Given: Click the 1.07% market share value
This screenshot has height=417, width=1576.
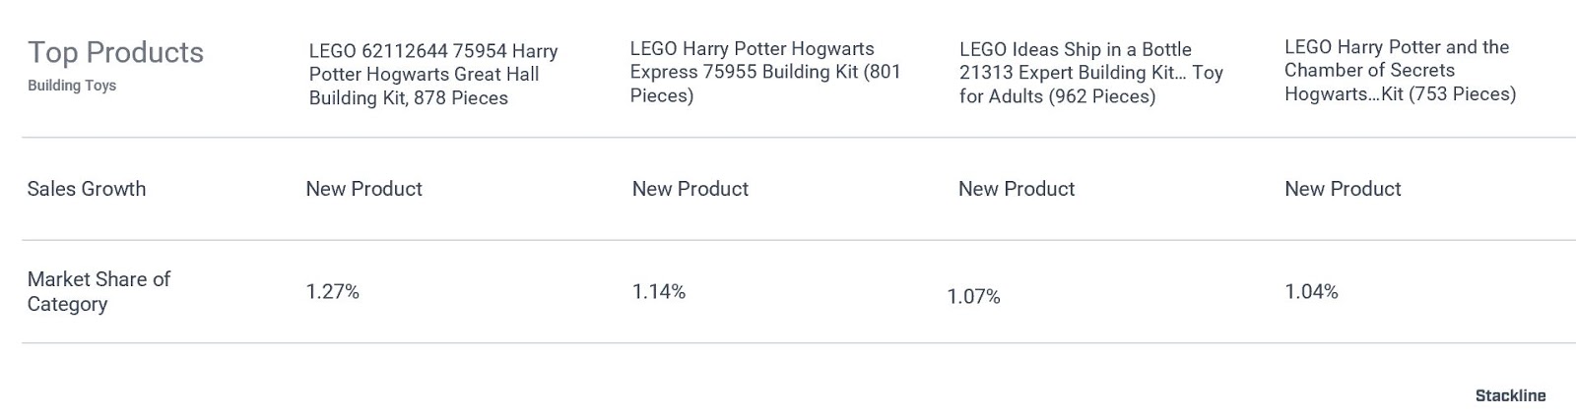Looking at the screenshot, I should 974,297.
